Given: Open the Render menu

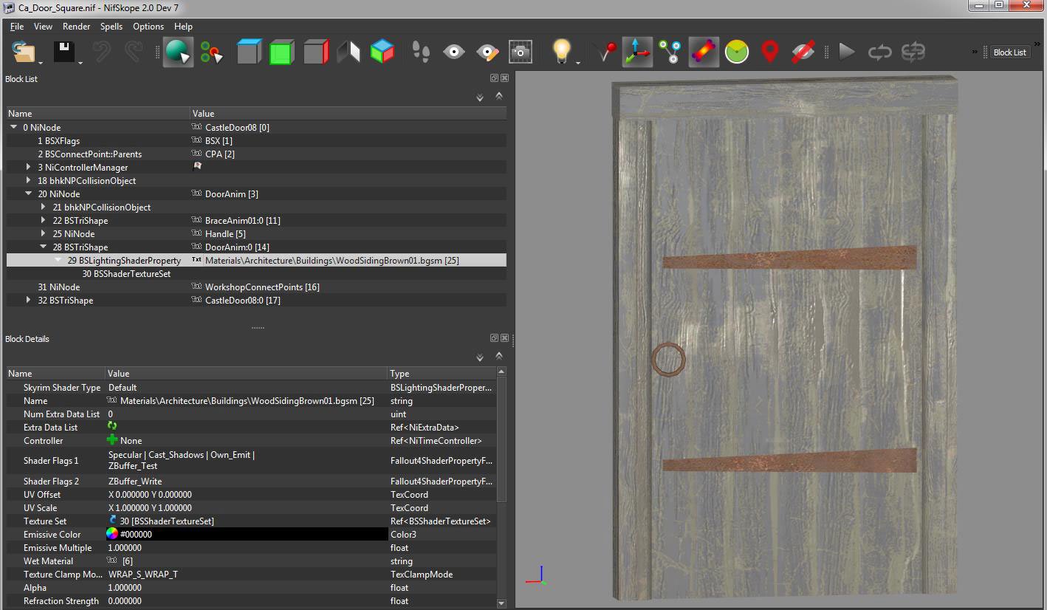Looking at the screenshot, I should (x=76, y=27).
